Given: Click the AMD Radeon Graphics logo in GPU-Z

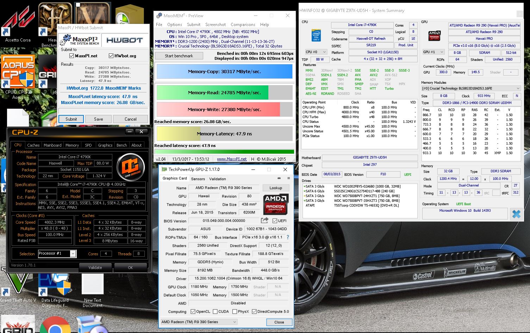Looking at the screenshot, I should click(x=276, y=204).
